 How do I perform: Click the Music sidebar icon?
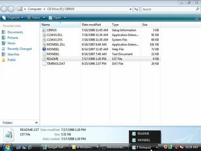[x=4, y=43]
